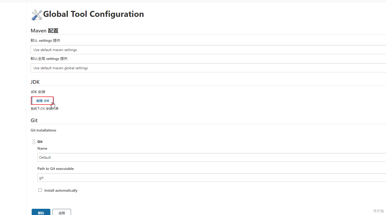Focus the Git Name field containing 'Default'
The width and height of the screenshot is (386, 215).
click(x=208, y=157)
